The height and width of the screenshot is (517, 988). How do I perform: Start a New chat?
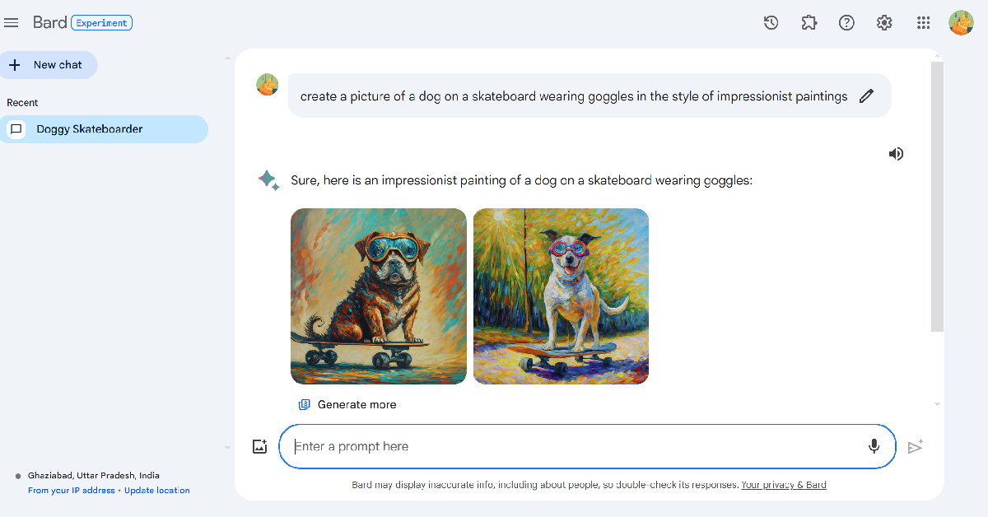[49, 65]
